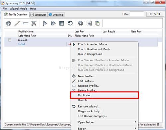Switch to the Ordering tab
This screenshot has width=166, height=130.
tap(56, 15)
